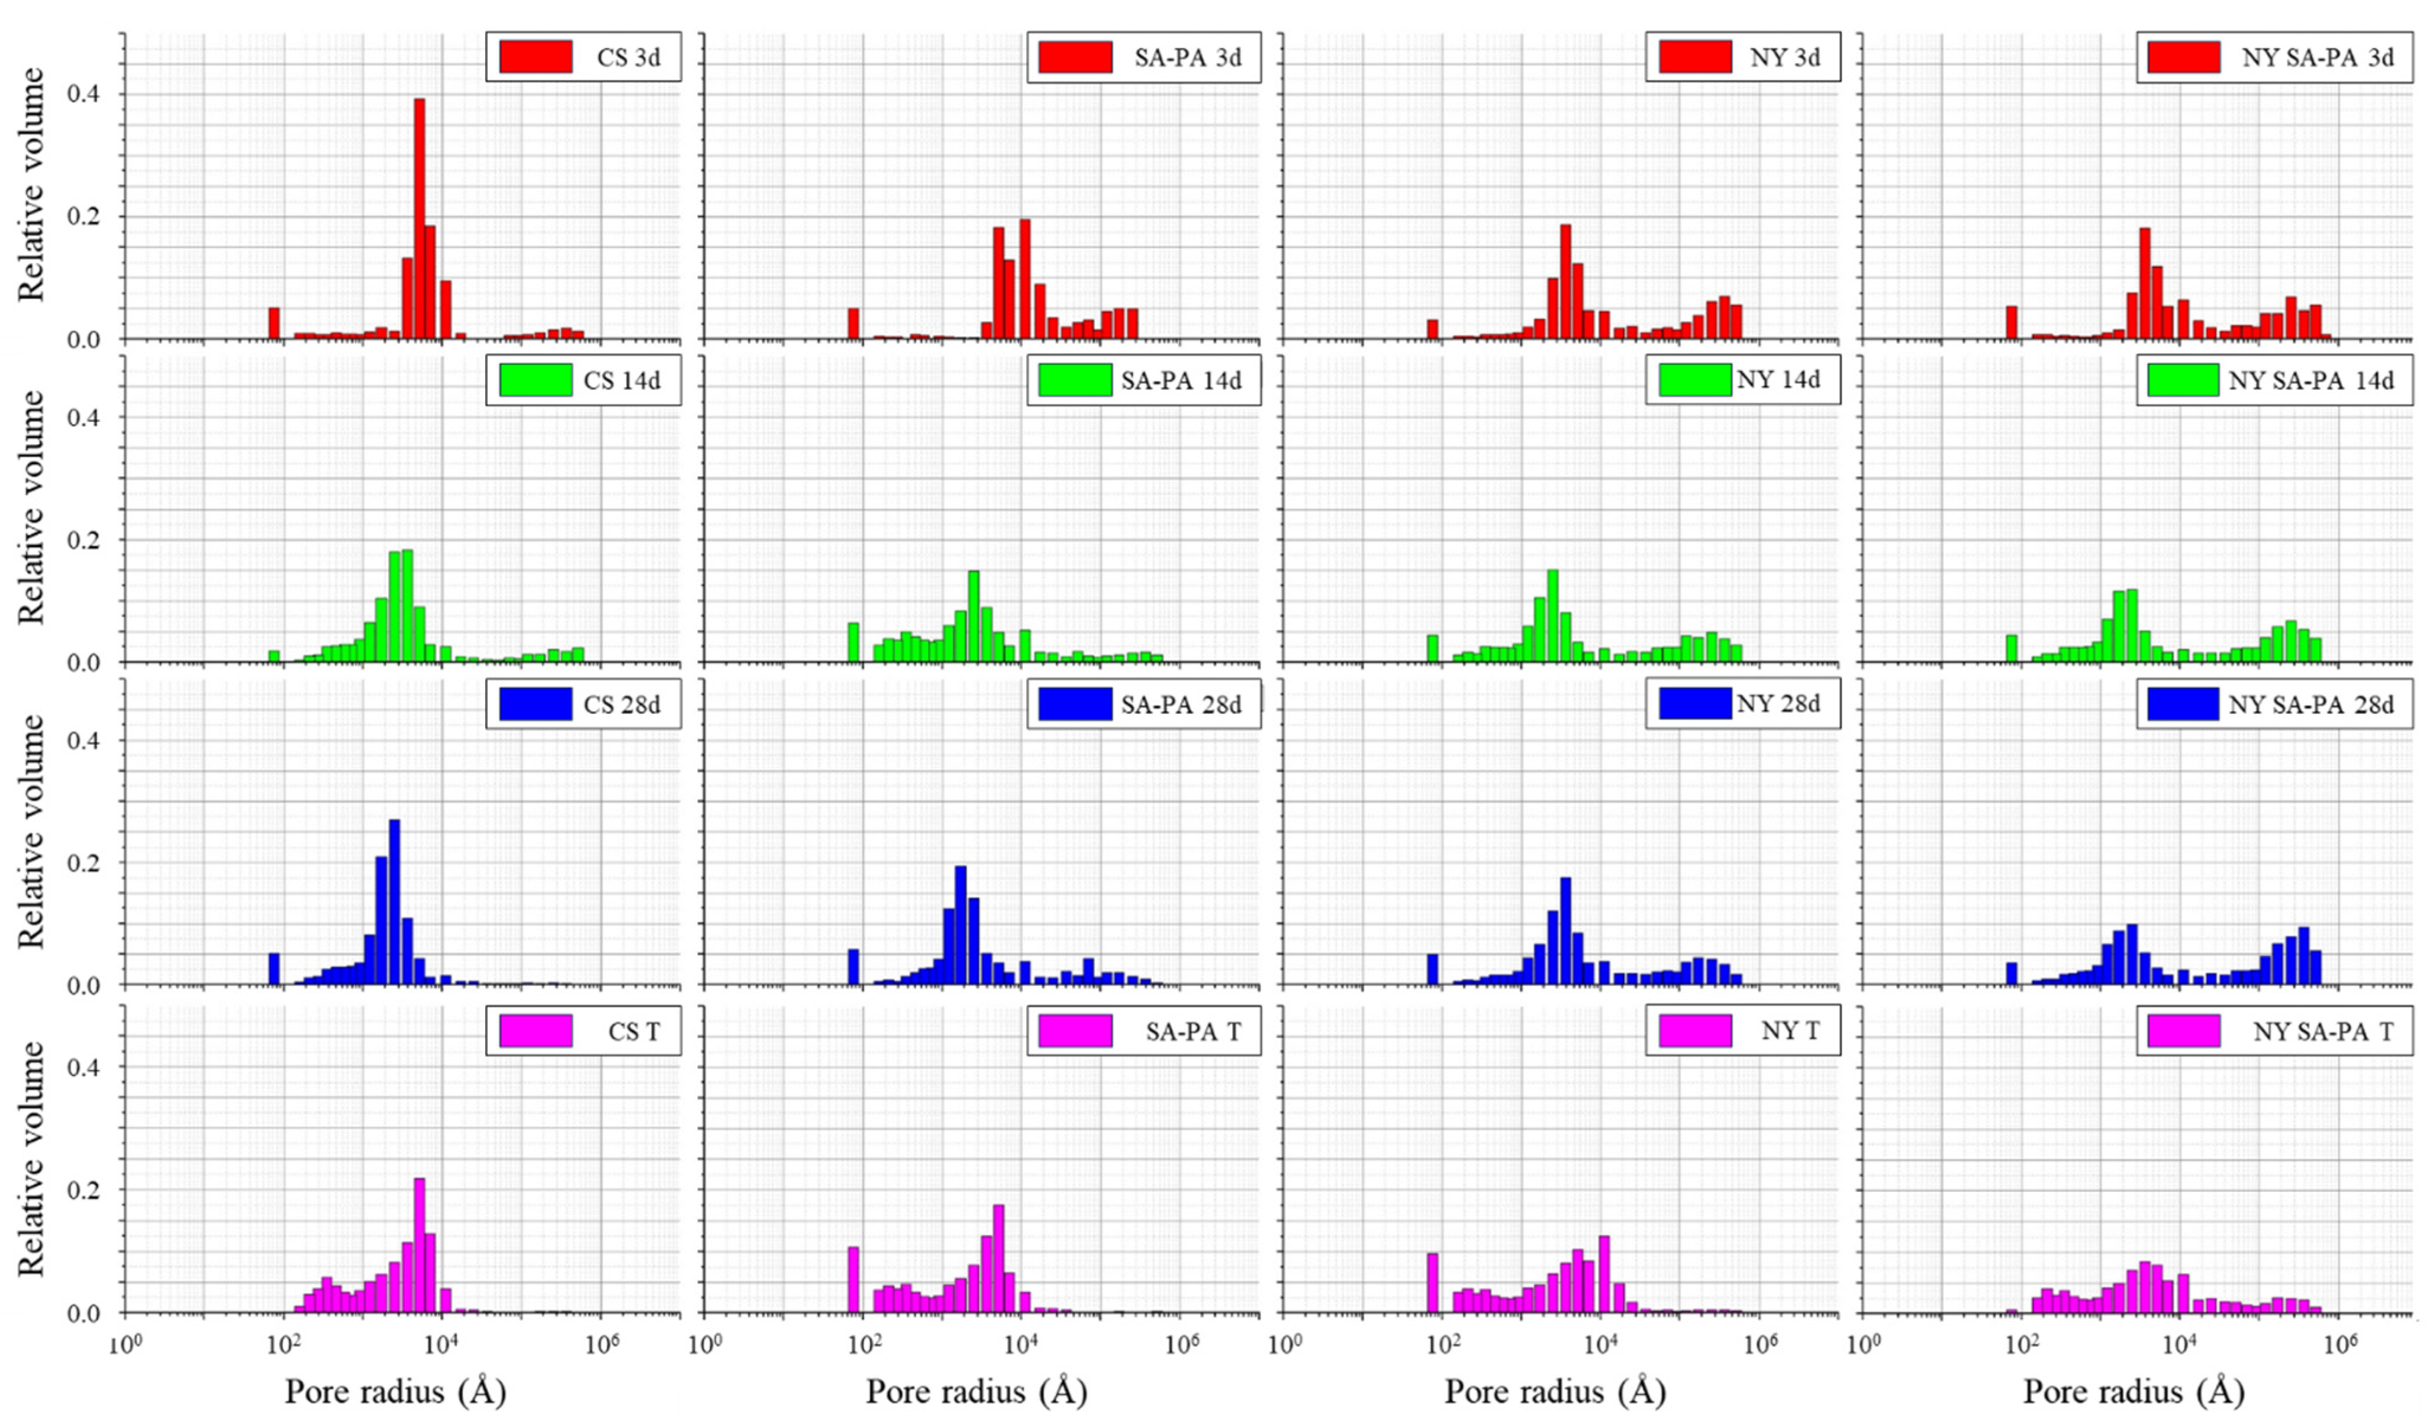The height and width of the screenshot is (1425, 2430).
Task: Click the red swatch in NY SA-PA 3d legend
Action: coord(2184,57)
